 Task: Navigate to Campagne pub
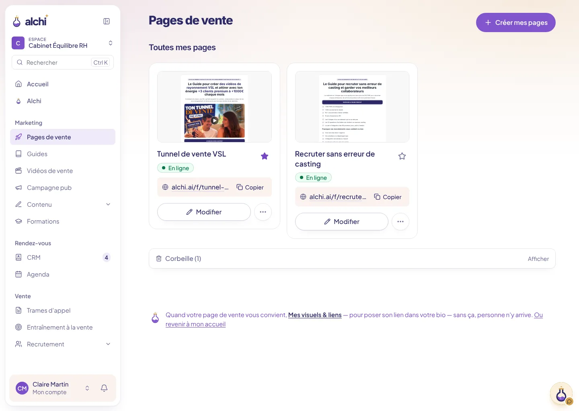click(63, 187)
